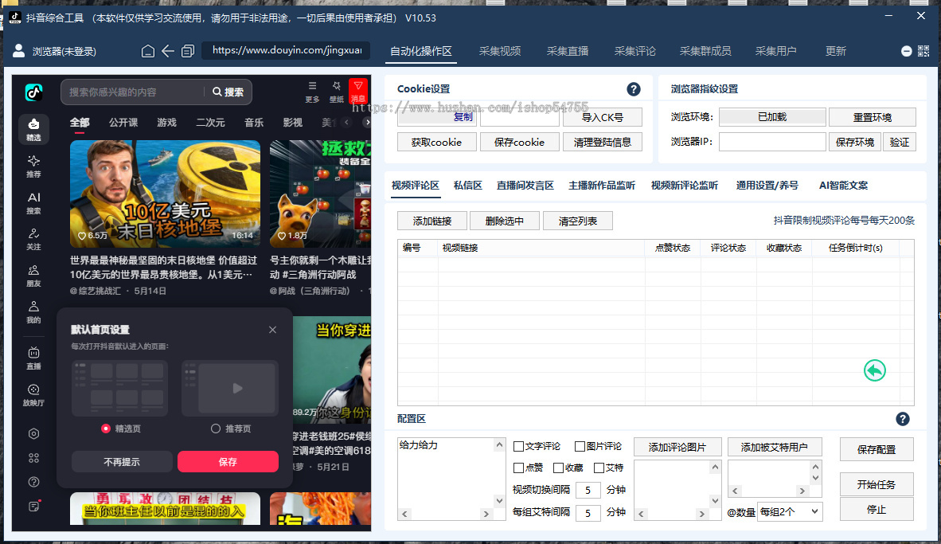The width and height of the screenshot is (941, 544).
Task: Open the 直播 live sidebar icon
Action: pyautogui.click(x=33, y=358)
